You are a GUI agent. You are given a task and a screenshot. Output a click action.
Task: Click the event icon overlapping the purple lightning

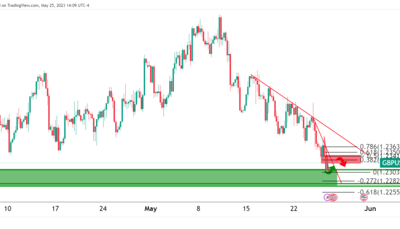pos(333,198)
